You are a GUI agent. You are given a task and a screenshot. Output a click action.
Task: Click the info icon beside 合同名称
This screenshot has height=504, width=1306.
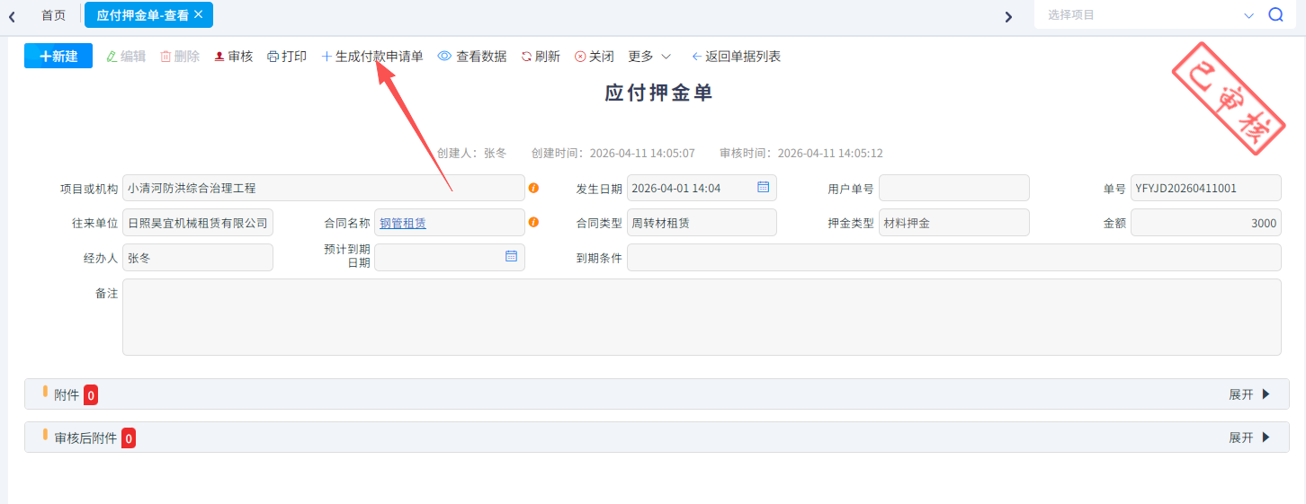point(533,222)
